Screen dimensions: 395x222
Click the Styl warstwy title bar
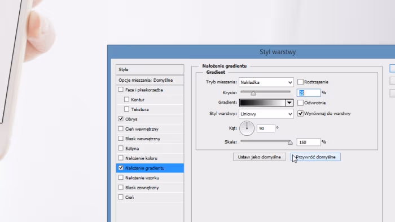coord(252,52)
